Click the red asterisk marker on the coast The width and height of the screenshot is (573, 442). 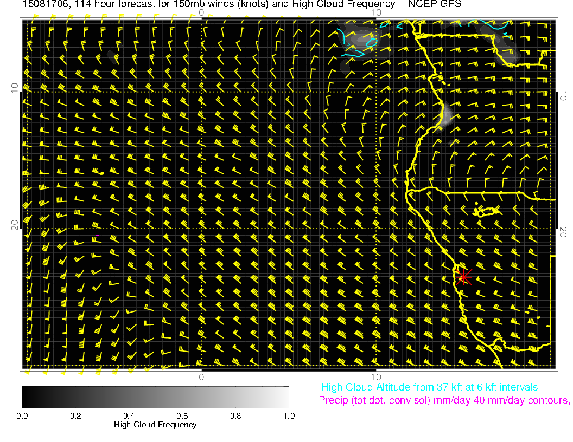coord(463,277)
